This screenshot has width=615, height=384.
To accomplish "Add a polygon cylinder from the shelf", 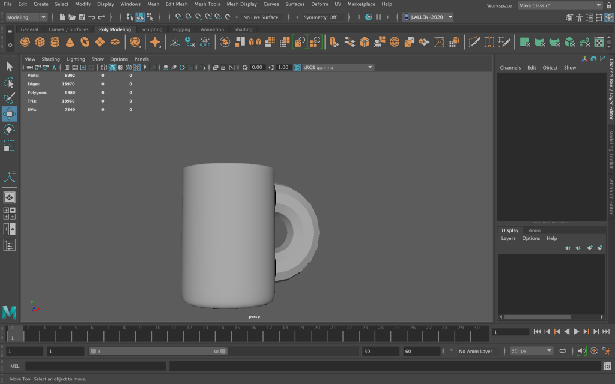I will click(x=55, y=42).
